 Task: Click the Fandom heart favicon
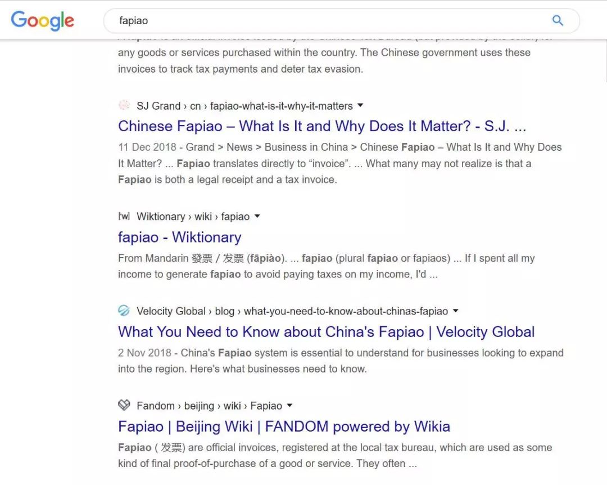tap(124, 405)
